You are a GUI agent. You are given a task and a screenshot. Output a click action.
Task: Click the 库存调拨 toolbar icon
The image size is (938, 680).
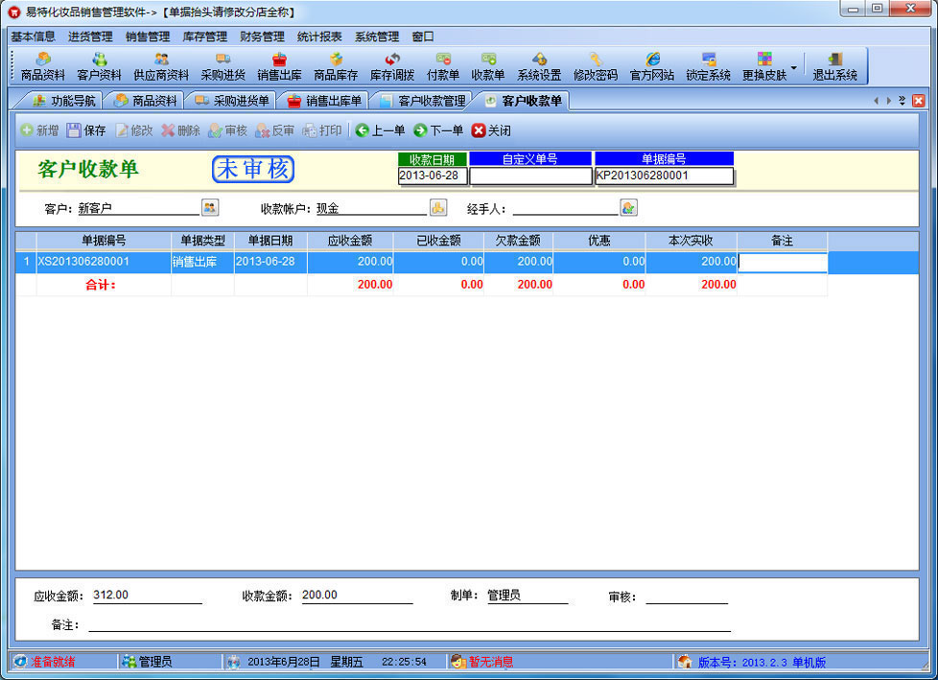pyautogui.click(x=392, y=66)
